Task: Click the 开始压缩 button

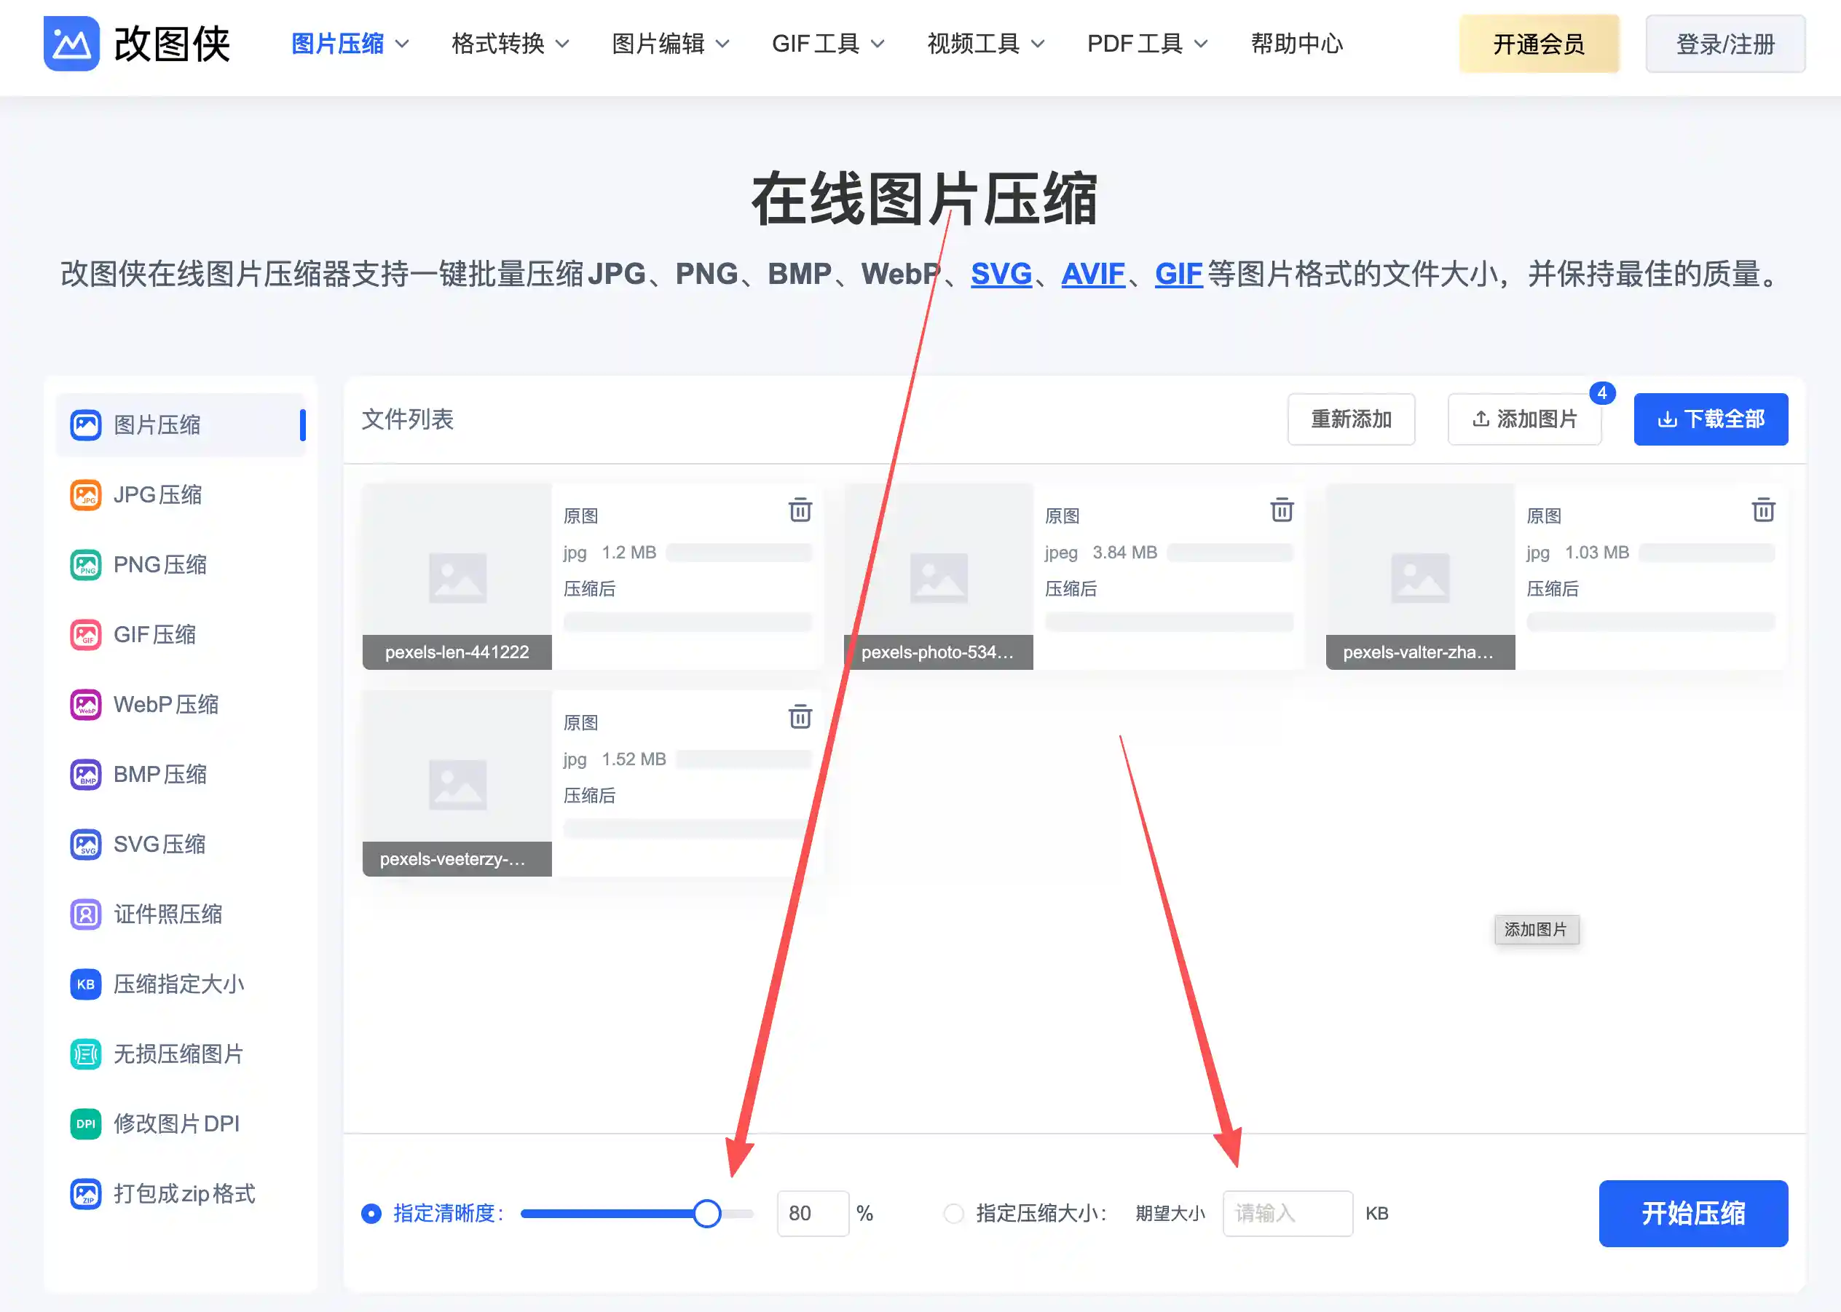Action: (1693, 1214)
